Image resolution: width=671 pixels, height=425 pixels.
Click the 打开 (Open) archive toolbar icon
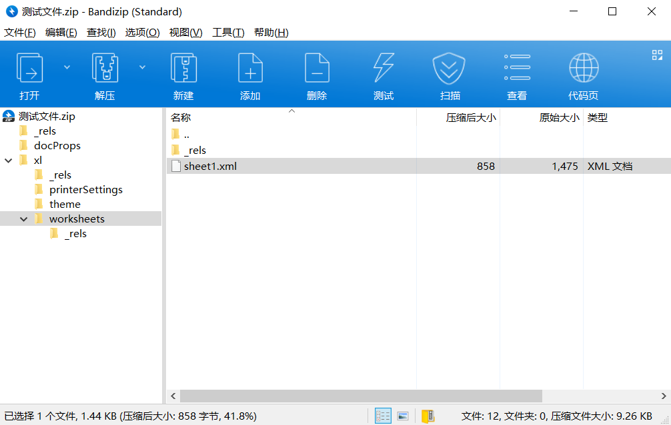click(x=29, y=69)
